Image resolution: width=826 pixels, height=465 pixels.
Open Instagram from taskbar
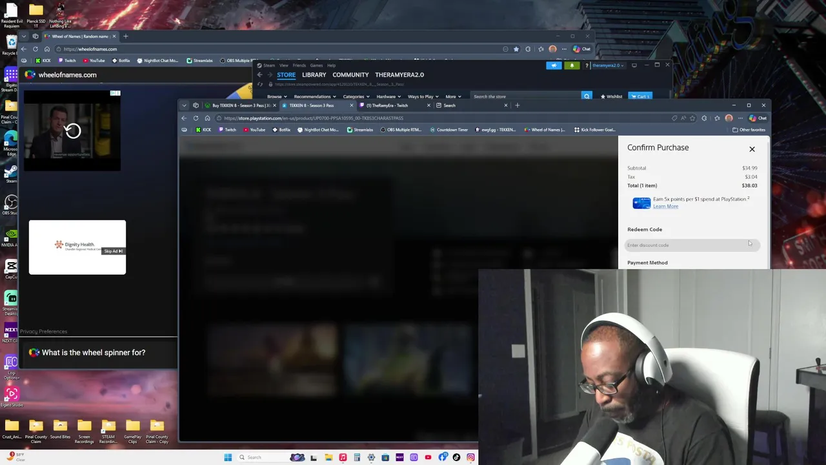tap(470, 457)
